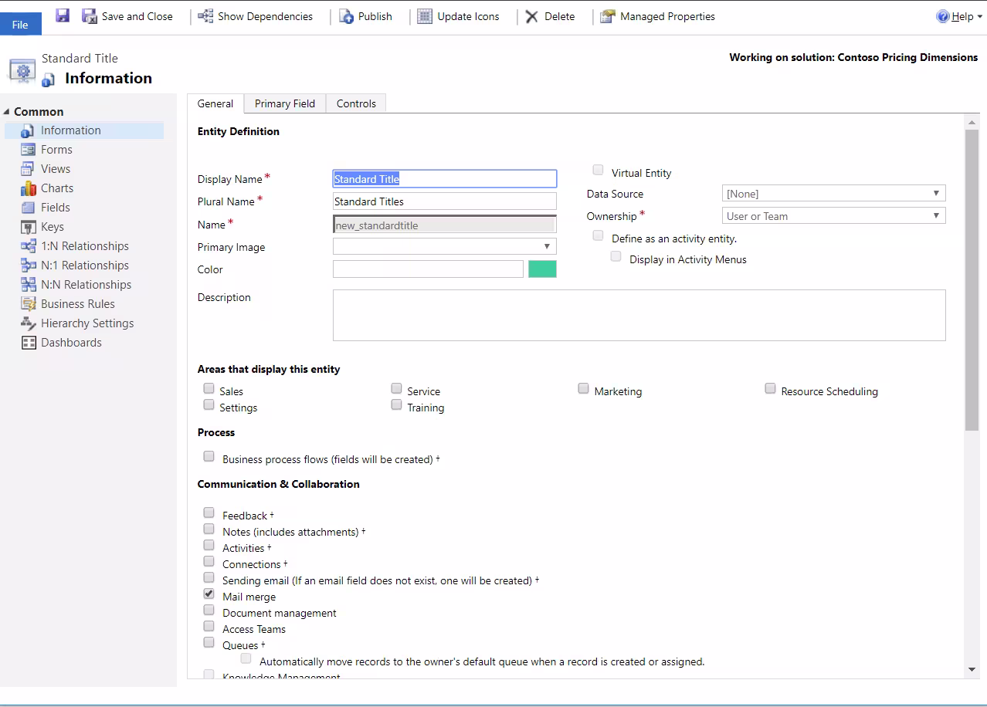Click the Charts bar icon in sidebar

(x=29, y=188)
